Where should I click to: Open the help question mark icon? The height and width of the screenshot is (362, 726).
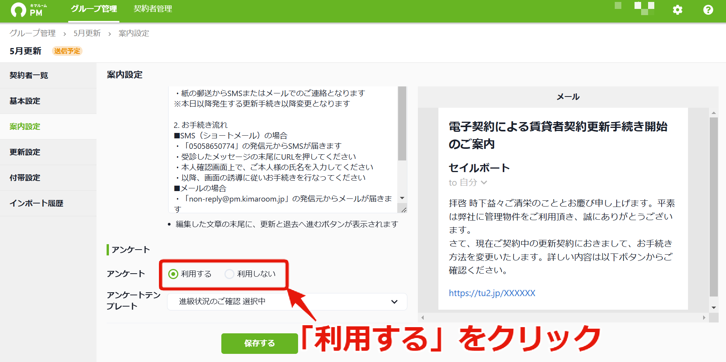point(708,10)
